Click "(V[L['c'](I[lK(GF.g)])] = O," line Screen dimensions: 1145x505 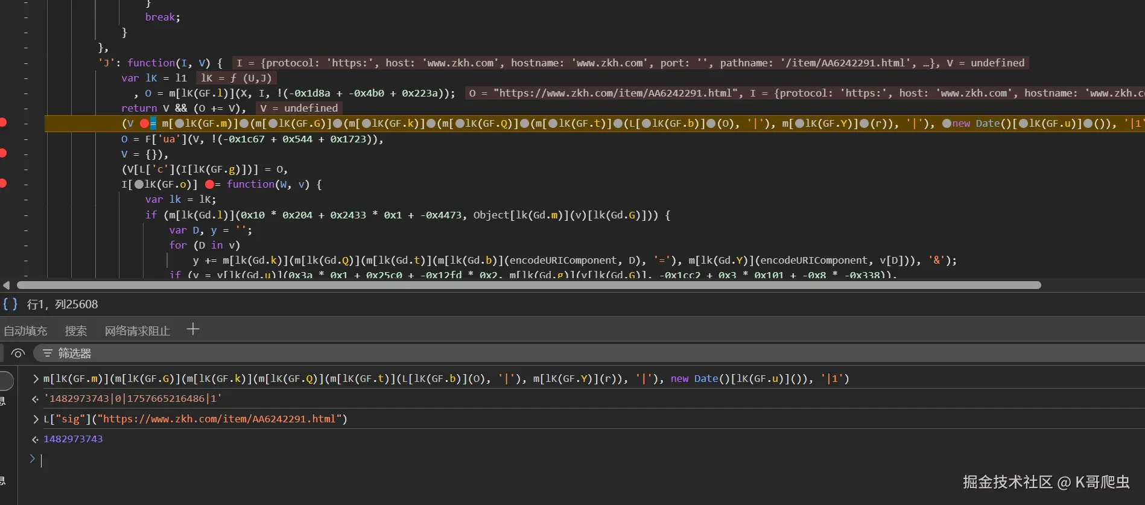[x=205, y=169]
